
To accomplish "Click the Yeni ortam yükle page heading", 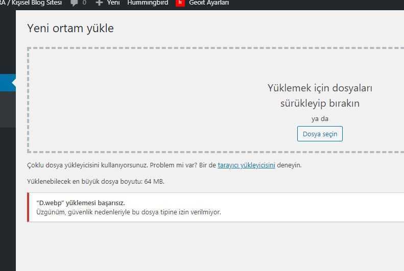I will (x=70, y=29).
